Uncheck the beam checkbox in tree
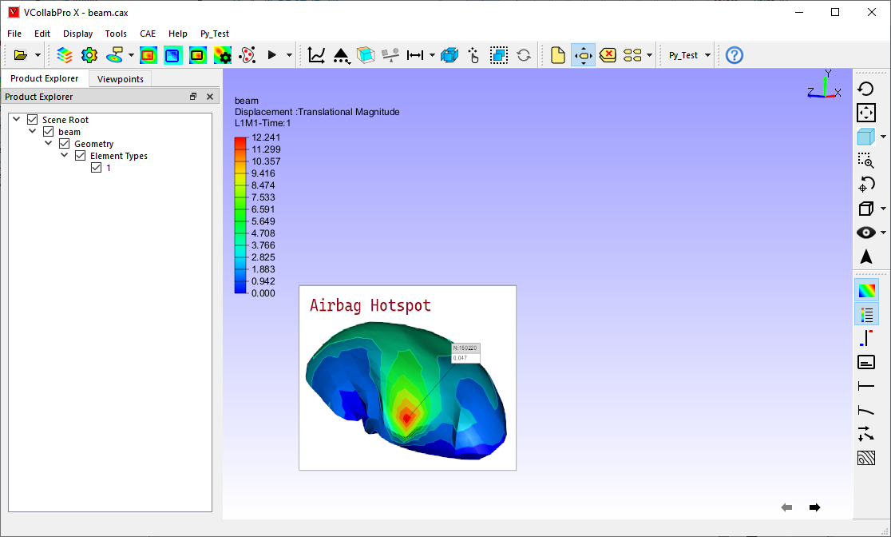Image resolution: width=891 pixels, height=537 pixels. tap(48, 131)
